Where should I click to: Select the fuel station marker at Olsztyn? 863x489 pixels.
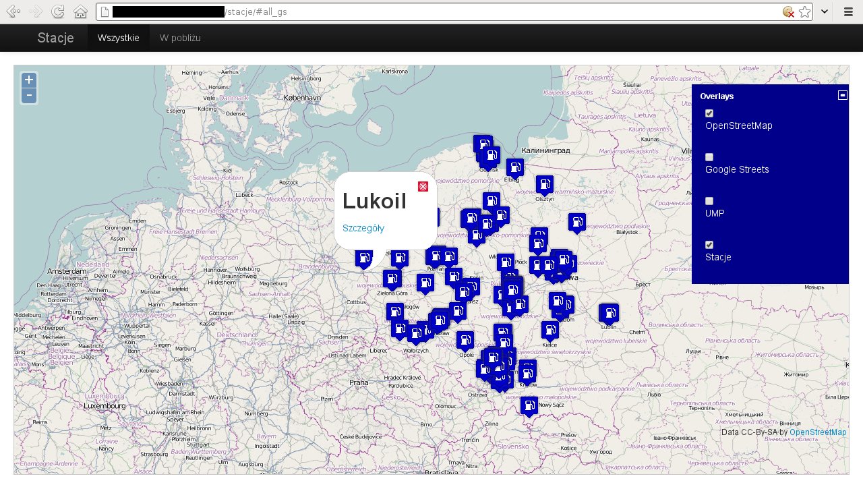click(545, 184)
